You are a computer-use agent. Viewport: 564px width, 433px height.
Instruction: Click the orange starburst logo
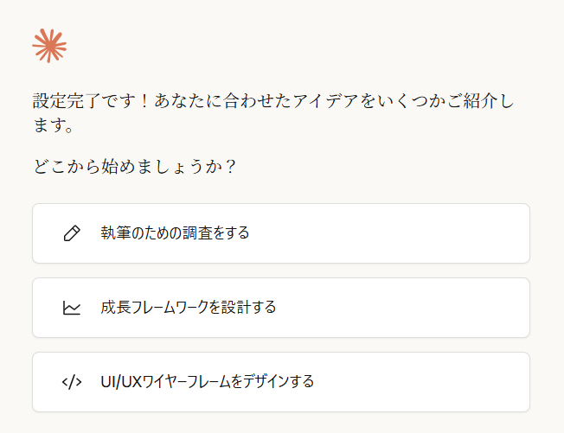pyautogui.click(x=49, y=45)
